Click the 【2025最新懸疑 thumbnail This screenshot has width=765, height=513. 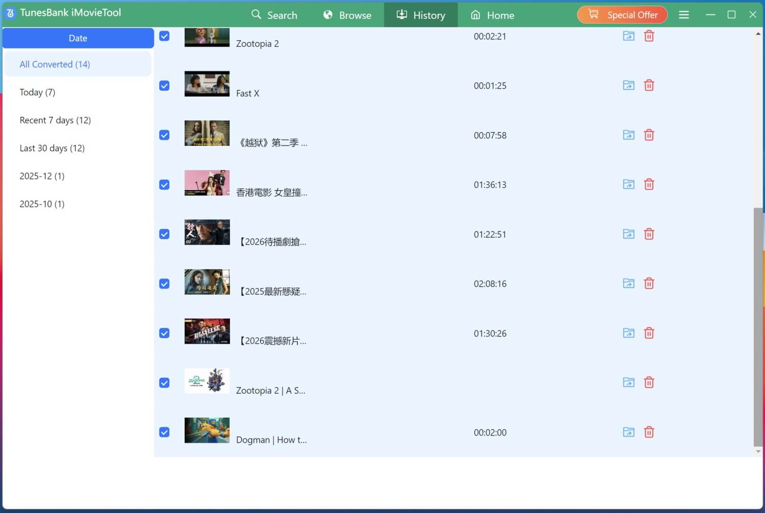tap(207, 282)
